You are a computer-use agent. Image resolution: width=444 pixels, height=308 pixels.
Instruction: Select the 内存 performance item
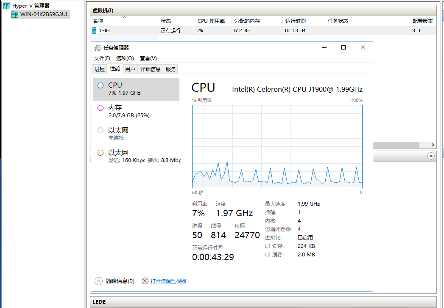(x=136, y=112)
